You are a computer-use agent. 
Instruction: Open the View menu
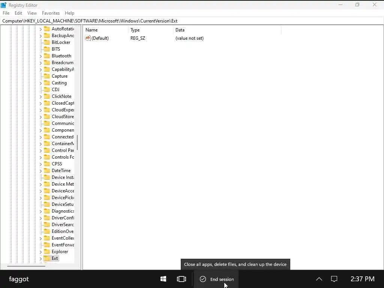point(32,13)
